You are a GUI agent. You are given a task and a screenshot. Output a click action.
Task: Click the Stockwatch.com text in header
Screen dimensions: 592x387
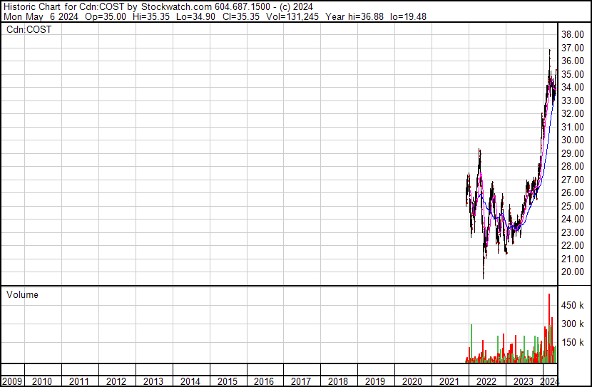(176, 7)
